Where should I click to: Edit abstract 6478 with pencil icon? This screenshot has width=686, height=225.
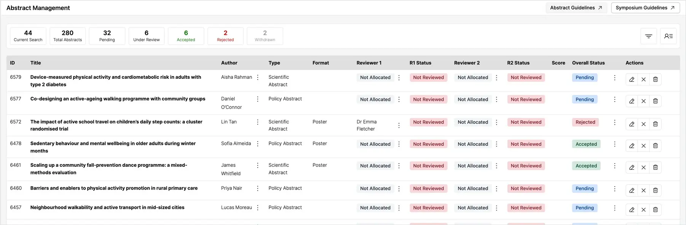[x=632, y=145]
